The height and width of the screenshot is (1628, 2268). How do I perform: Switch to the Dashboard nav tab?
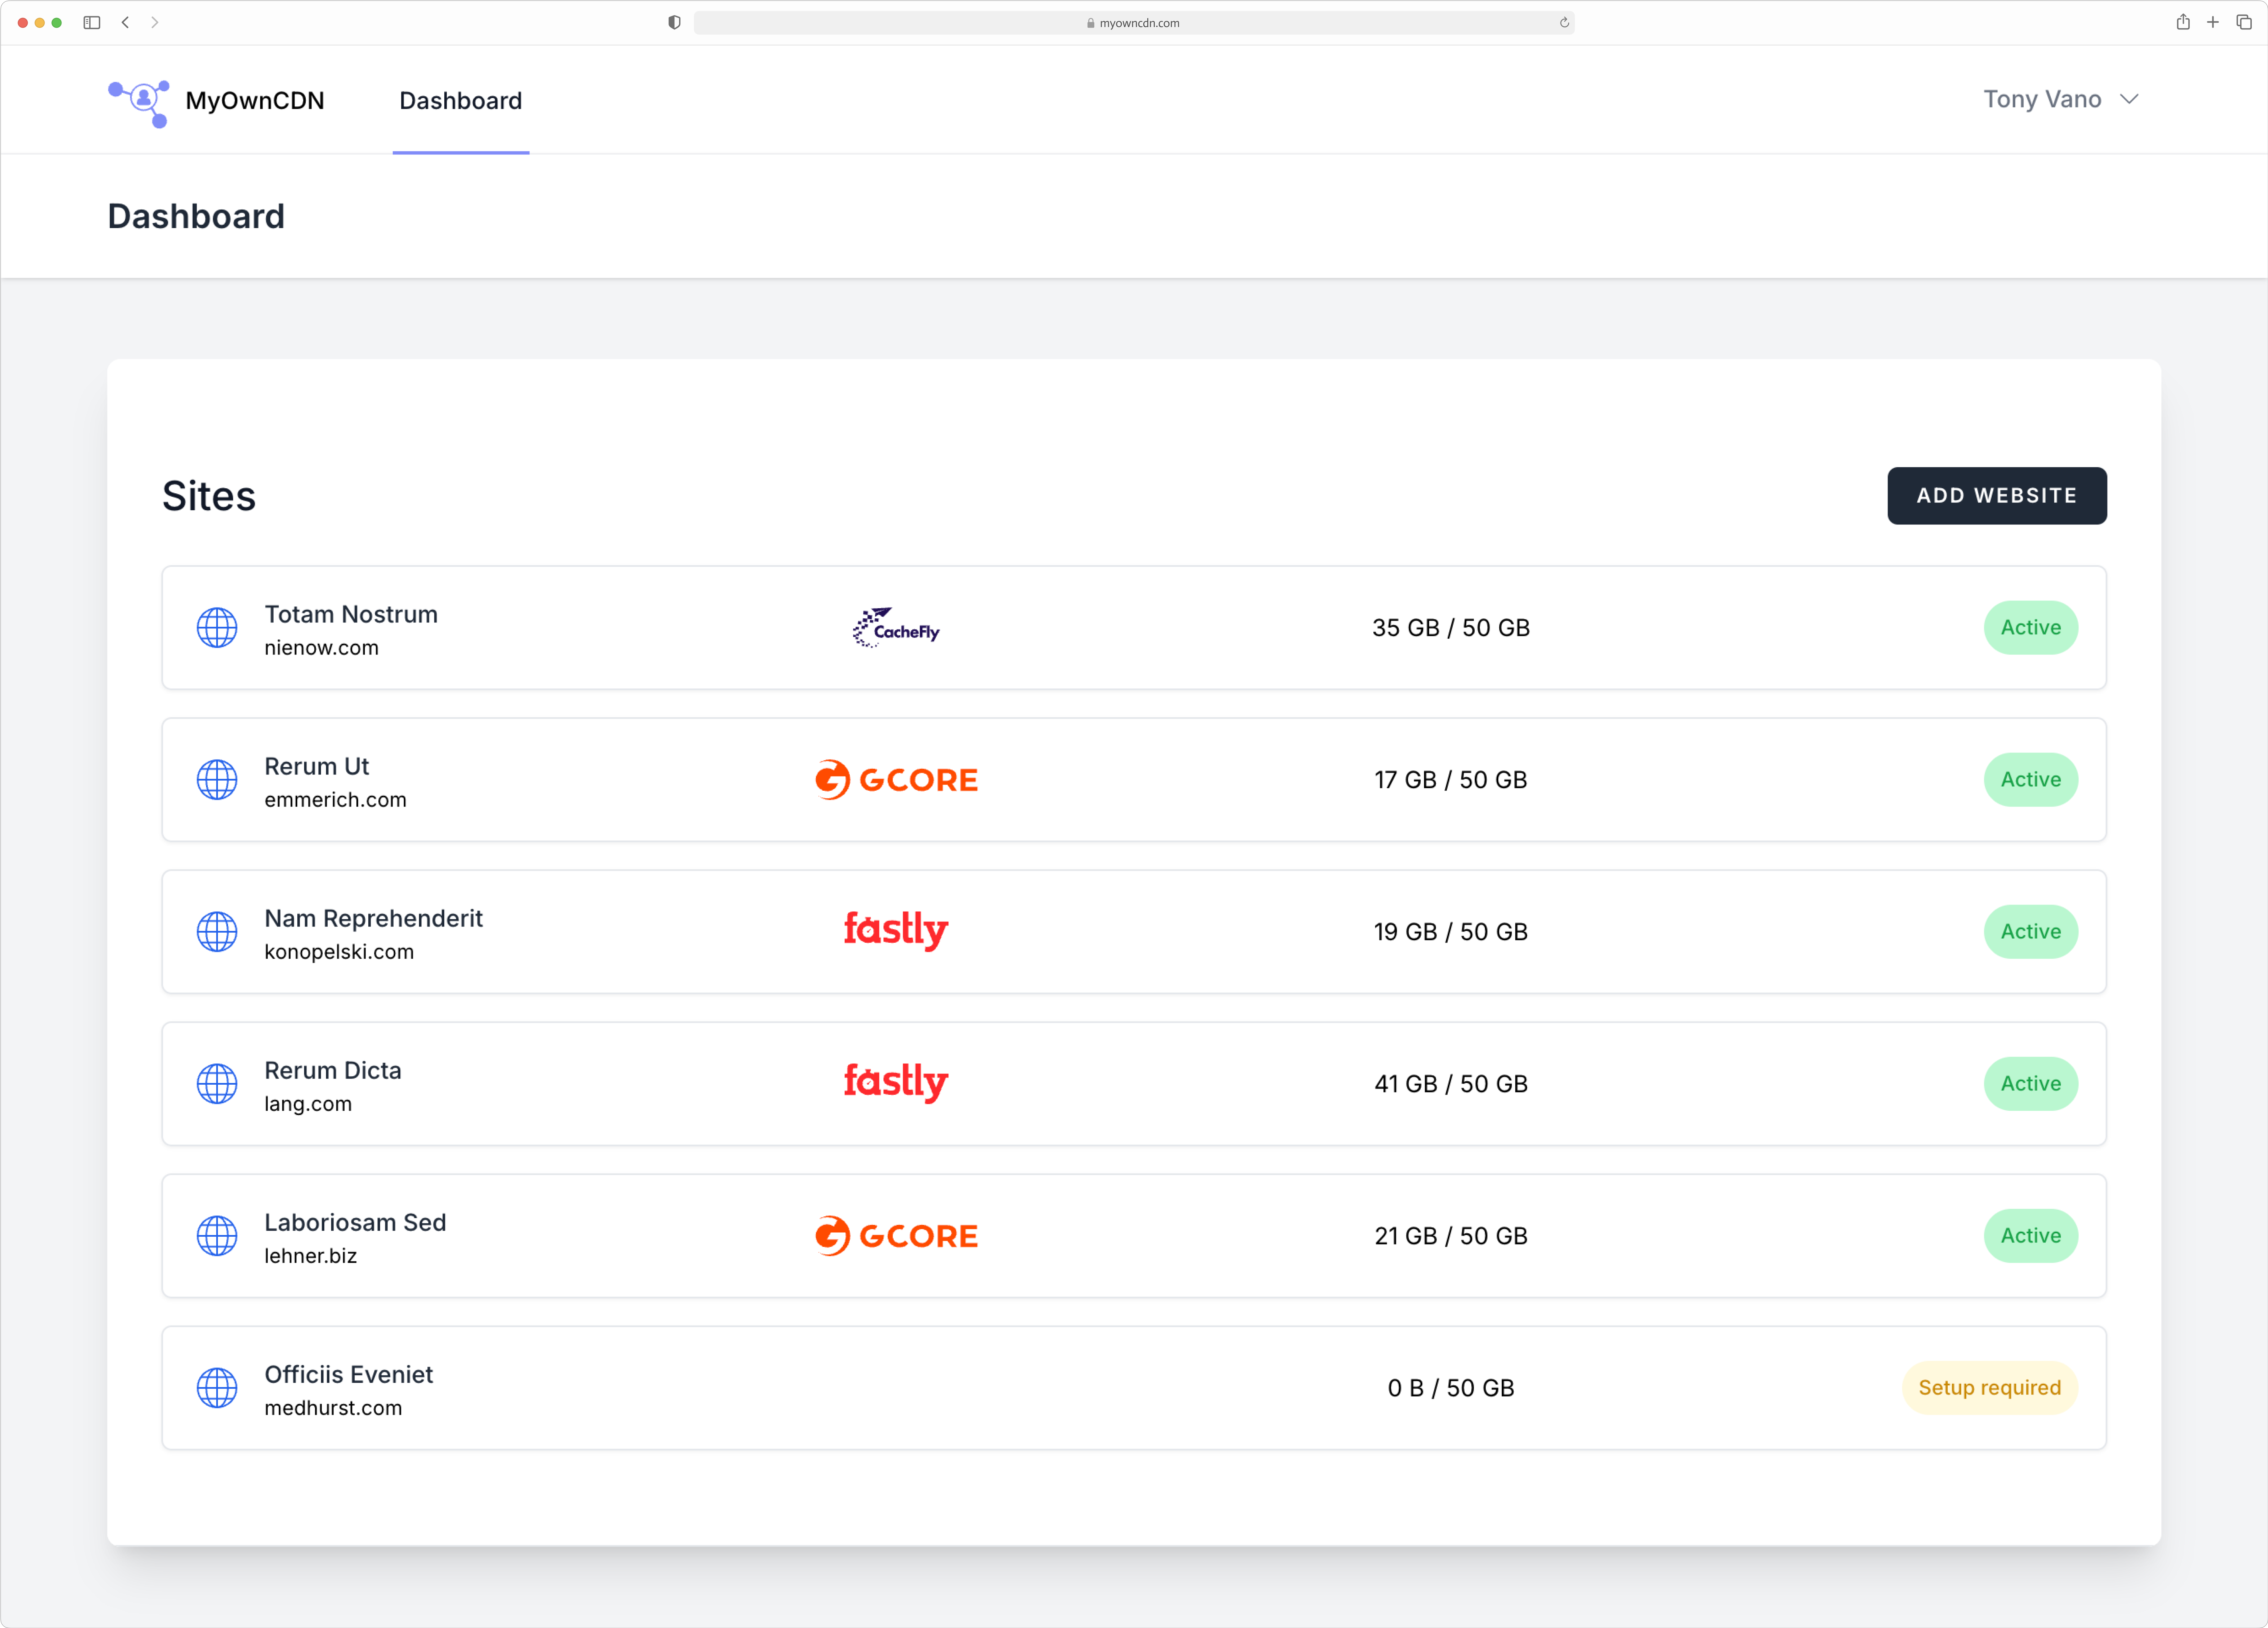(461, 101)
